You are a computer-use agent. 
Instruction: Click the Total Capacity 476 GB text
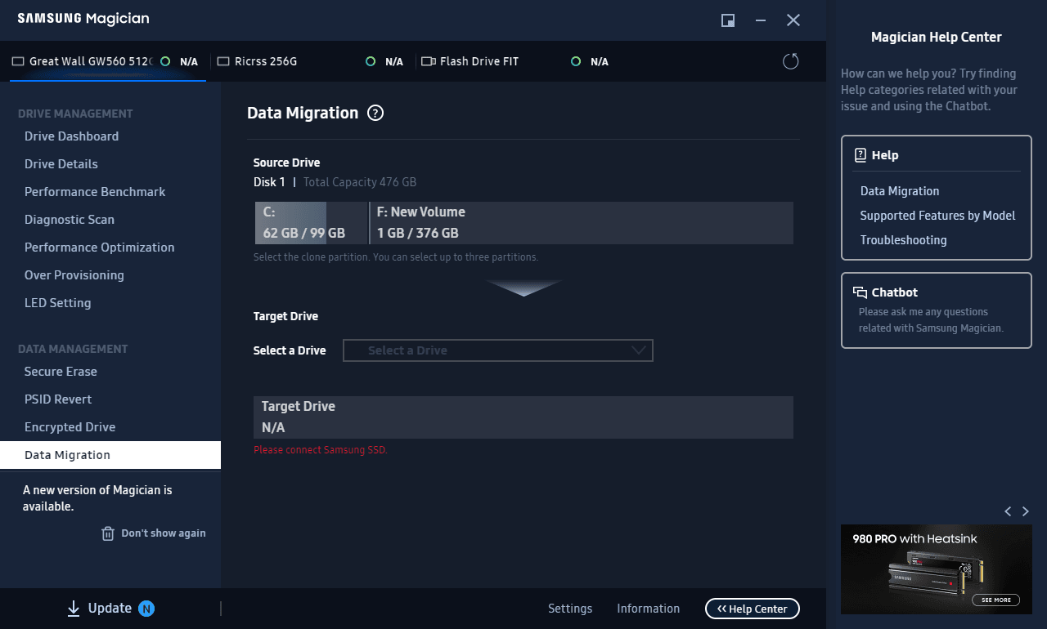[360, 182]
